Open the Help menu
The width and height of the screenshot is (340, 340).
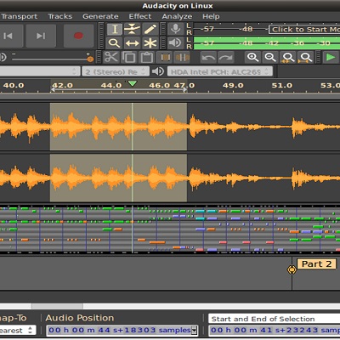[x=211, y=16]
